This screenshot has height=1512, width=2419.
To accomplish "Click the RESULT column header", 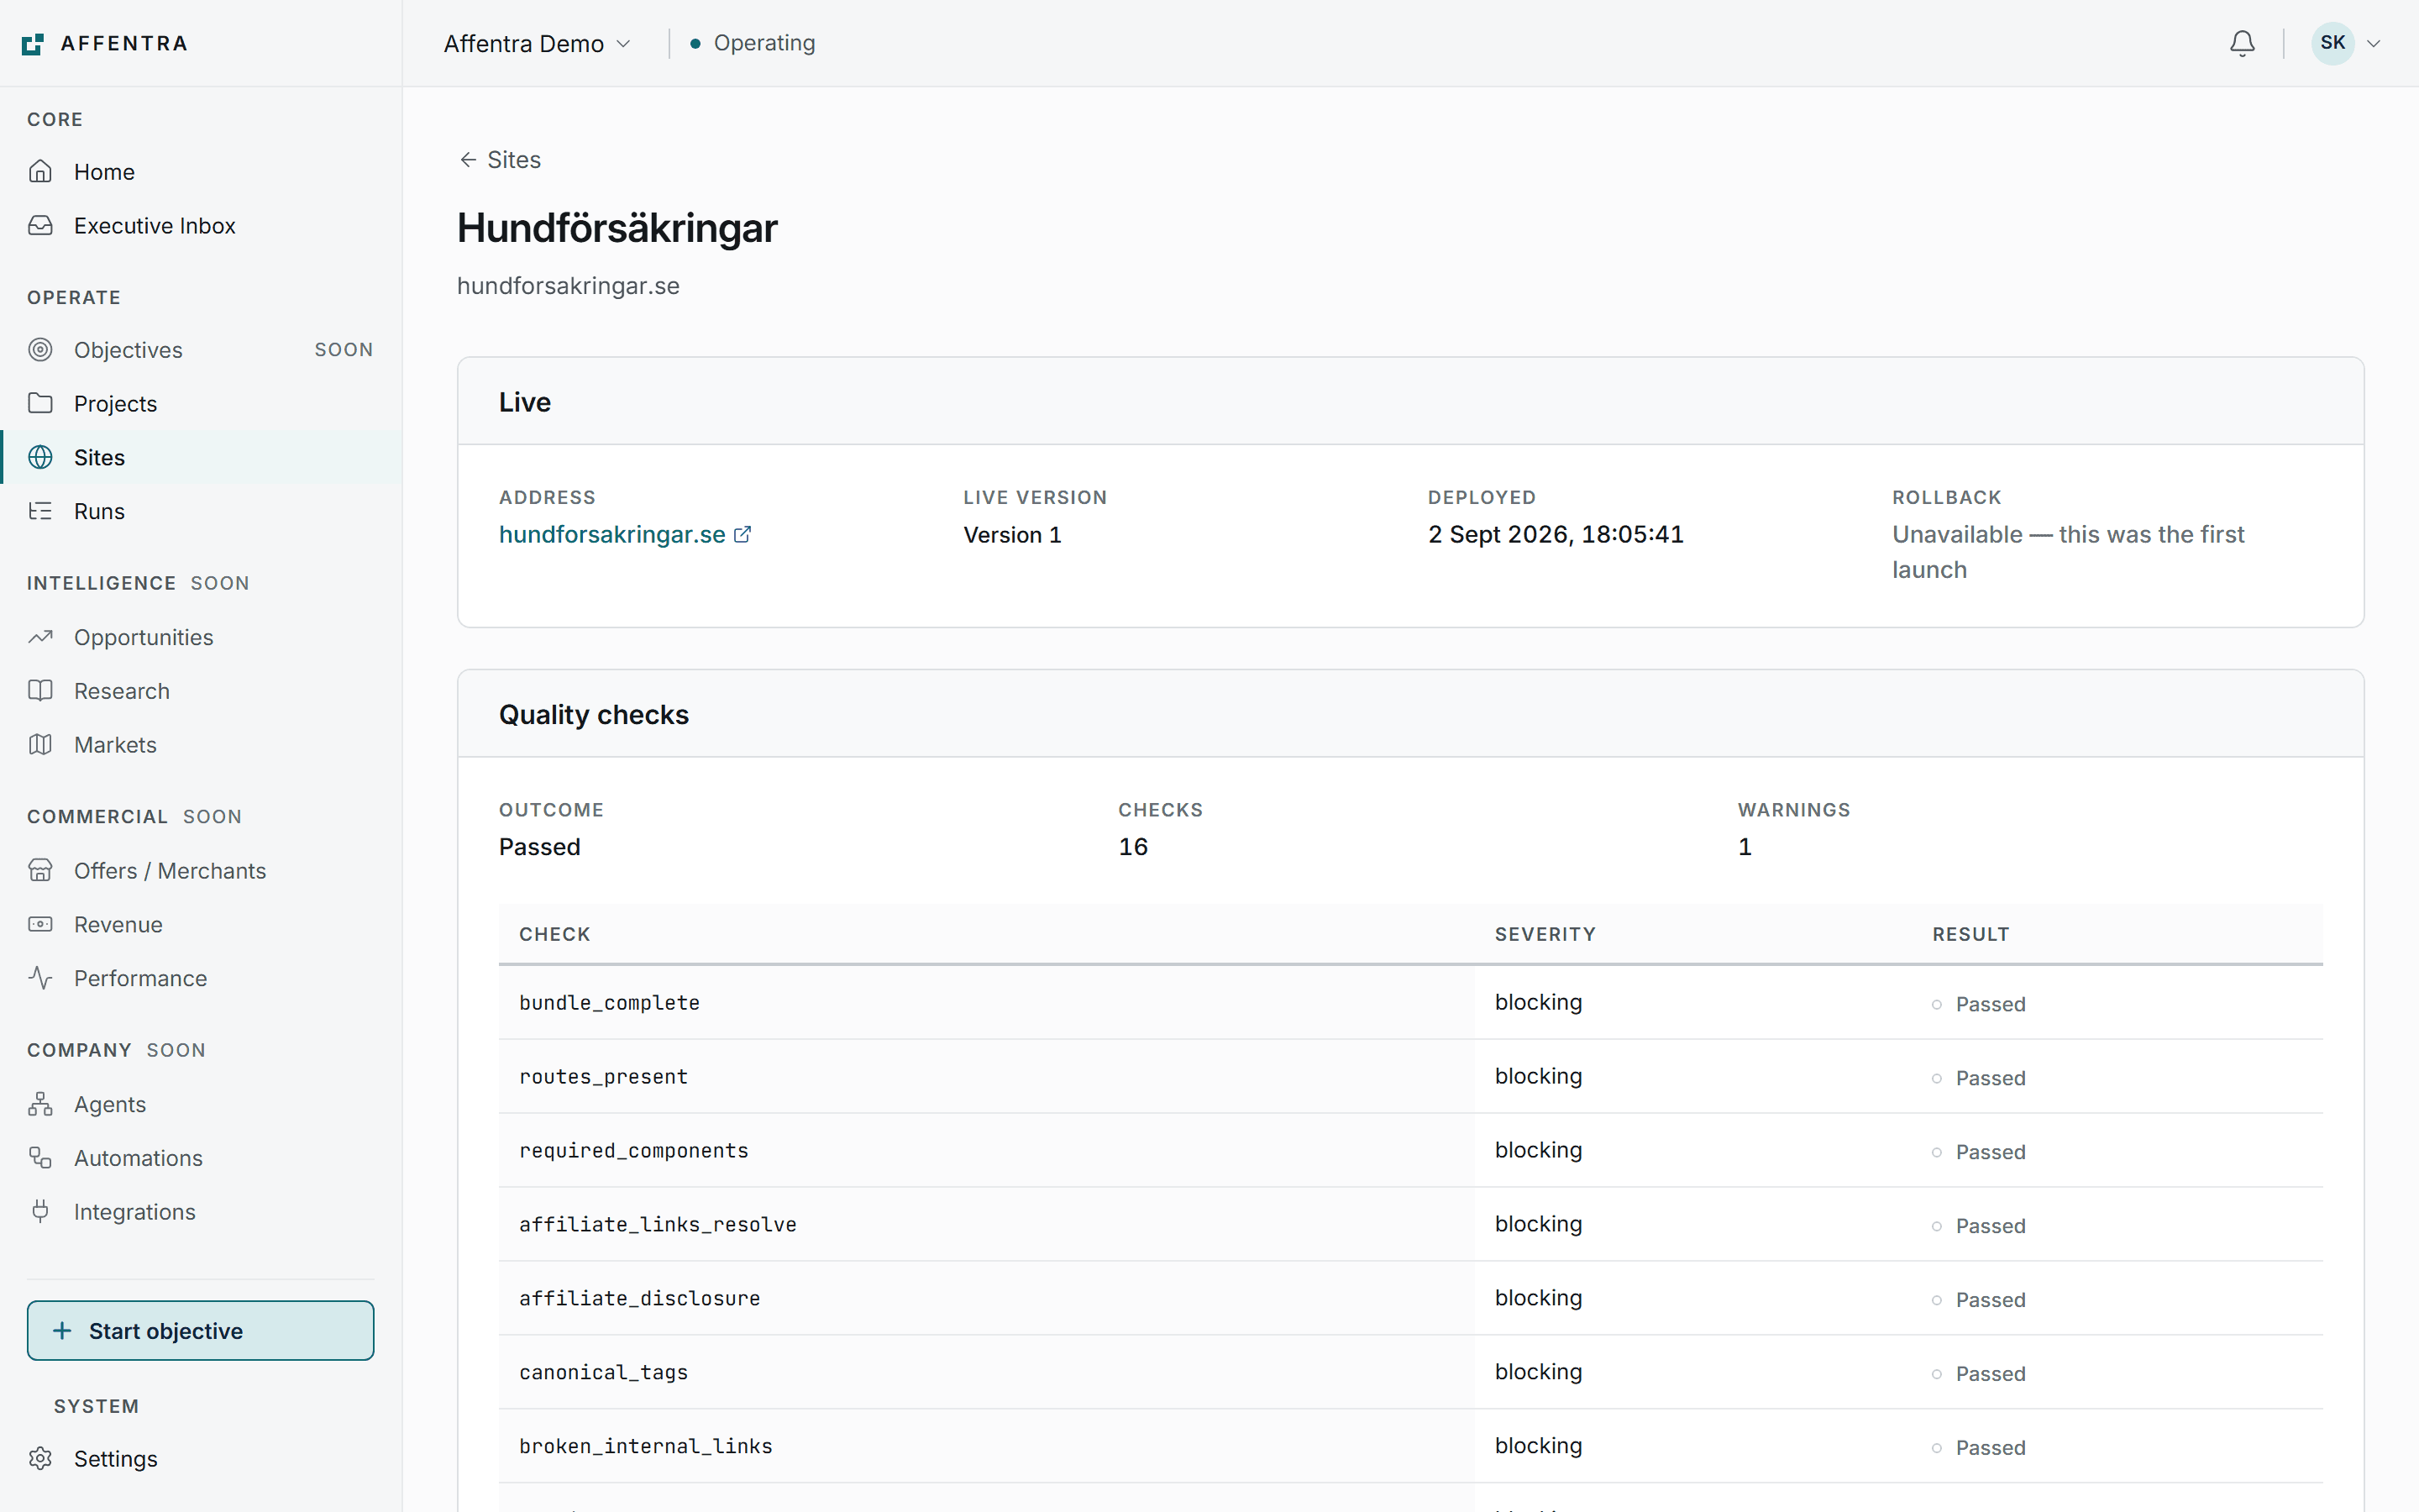I will (x=1970, y=934).
